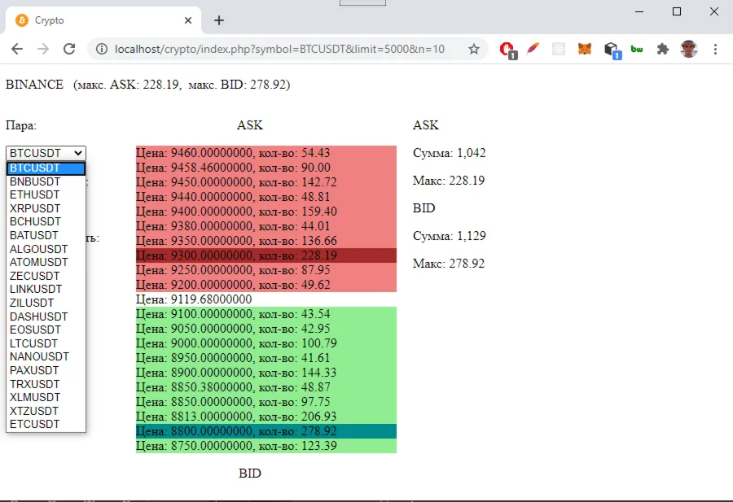
Task: Click the ask row with quantity 142.72
Action: point(266,182)
